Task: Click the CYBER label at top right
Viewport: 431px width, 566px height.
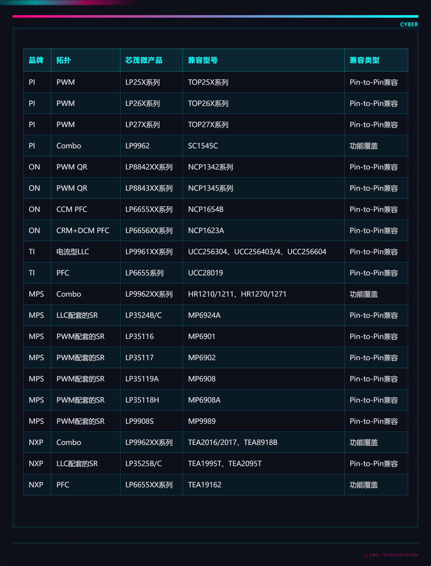Action: pos(409,24)
